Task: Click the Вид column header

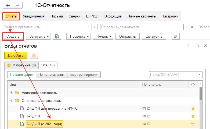Action: 74,85
